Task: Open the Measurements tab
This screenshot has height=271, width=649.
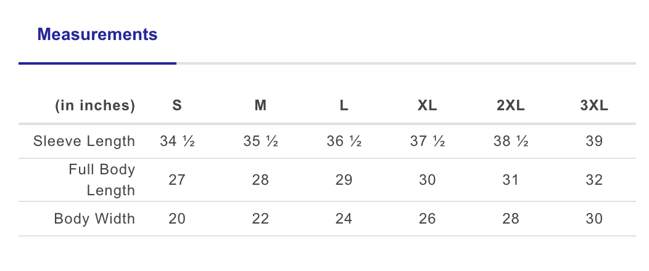Action: [97, 35]
